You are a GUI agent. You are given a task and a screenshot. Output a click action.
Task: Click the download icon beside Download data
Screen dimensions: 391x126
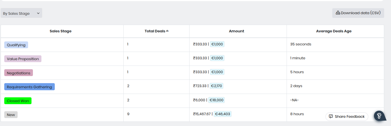pos(338,13)
